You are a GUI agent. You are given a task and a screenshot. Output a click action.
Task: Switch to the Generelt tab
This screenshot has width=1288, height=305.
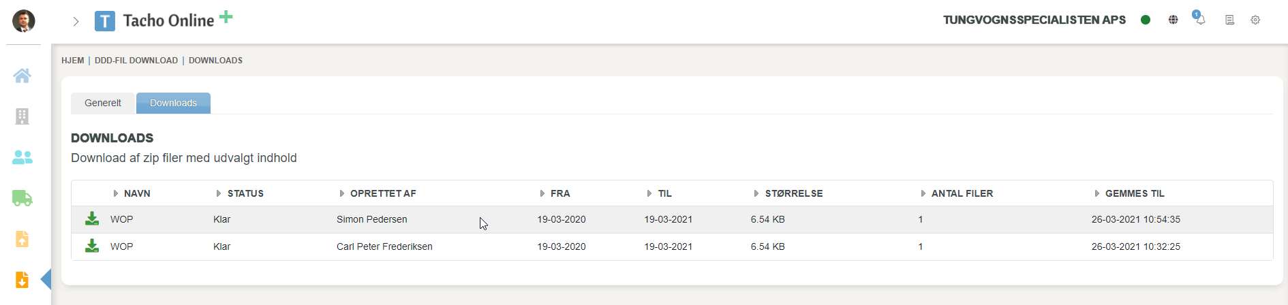coord(103,103)
